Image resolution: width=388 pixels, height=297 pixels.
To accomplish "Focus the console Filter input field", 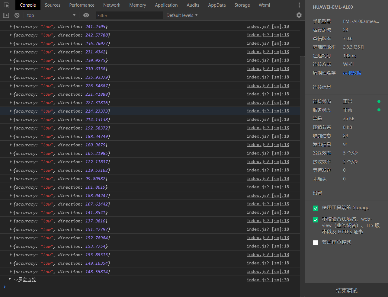I will tap(130, 15).
